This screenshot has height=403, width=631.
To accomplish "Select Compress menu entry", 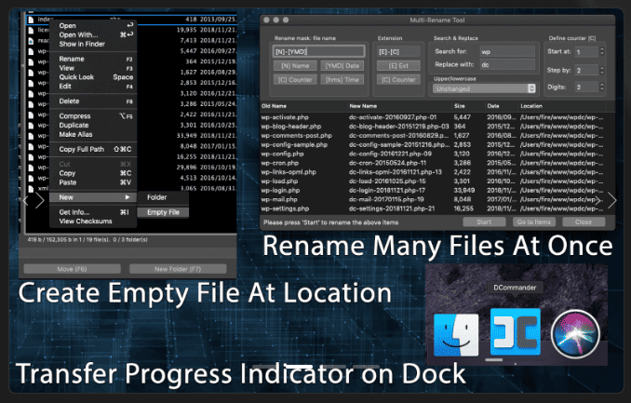I will (x=93, y=116).
